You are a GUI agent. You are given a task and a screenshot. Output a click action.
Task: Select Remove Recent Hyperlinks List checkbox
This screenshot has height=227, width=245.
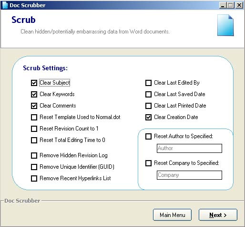[34, 178]
